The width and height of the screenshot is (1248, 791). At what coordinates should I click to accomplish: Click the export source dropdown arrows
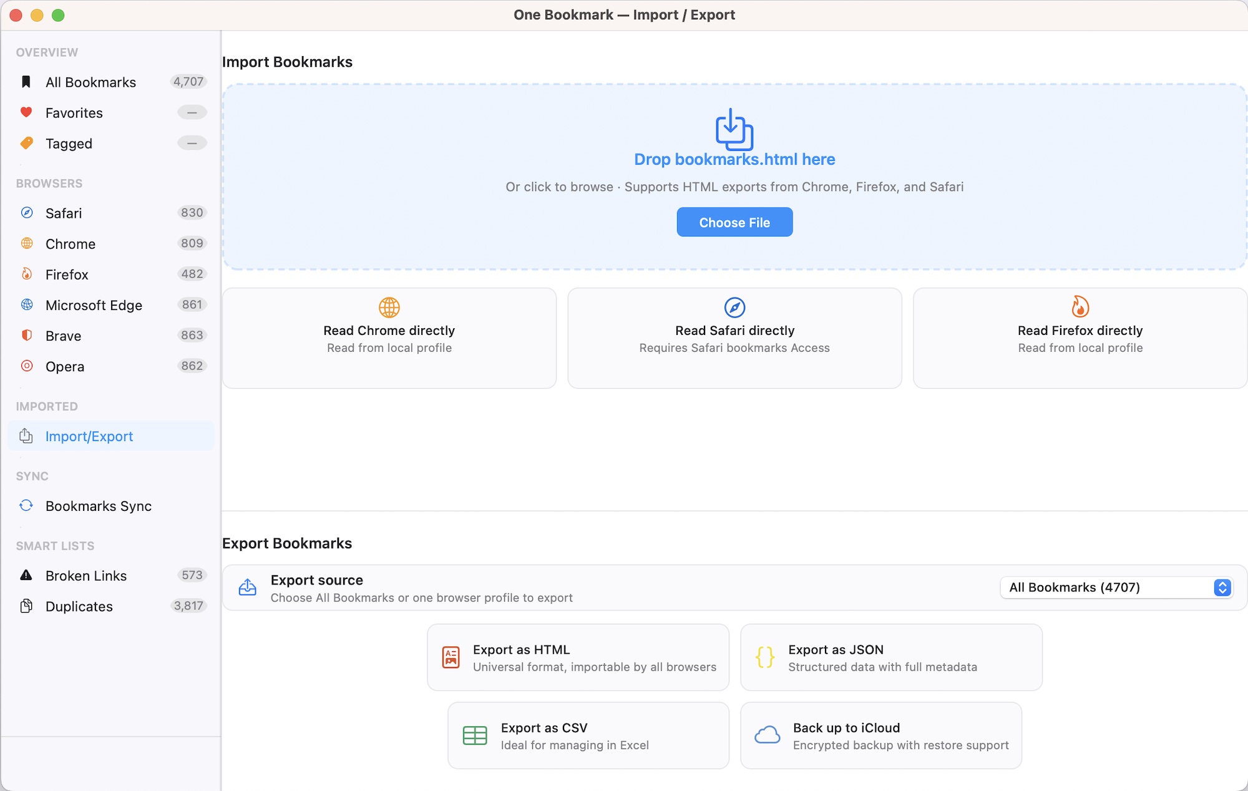tap(1222, 588)
